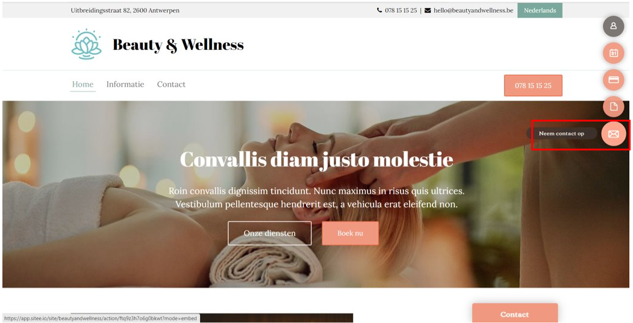The width and height of the screenshot is (633, 323).
Task: Click the Onze diensten button
Action: (x=270, y=233)
